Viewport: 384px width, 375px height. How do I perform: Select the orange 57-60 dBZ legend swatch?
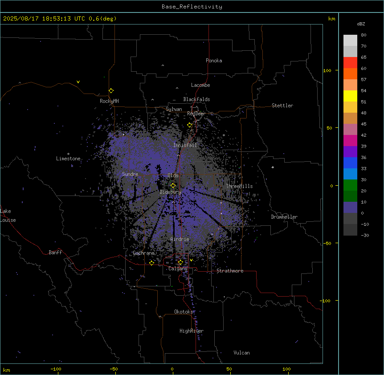(x=350, y=73)
